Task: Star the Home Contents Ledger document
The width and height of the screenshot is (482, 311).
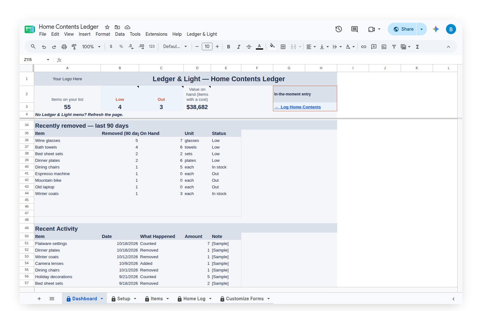Action: coord(107,27)
